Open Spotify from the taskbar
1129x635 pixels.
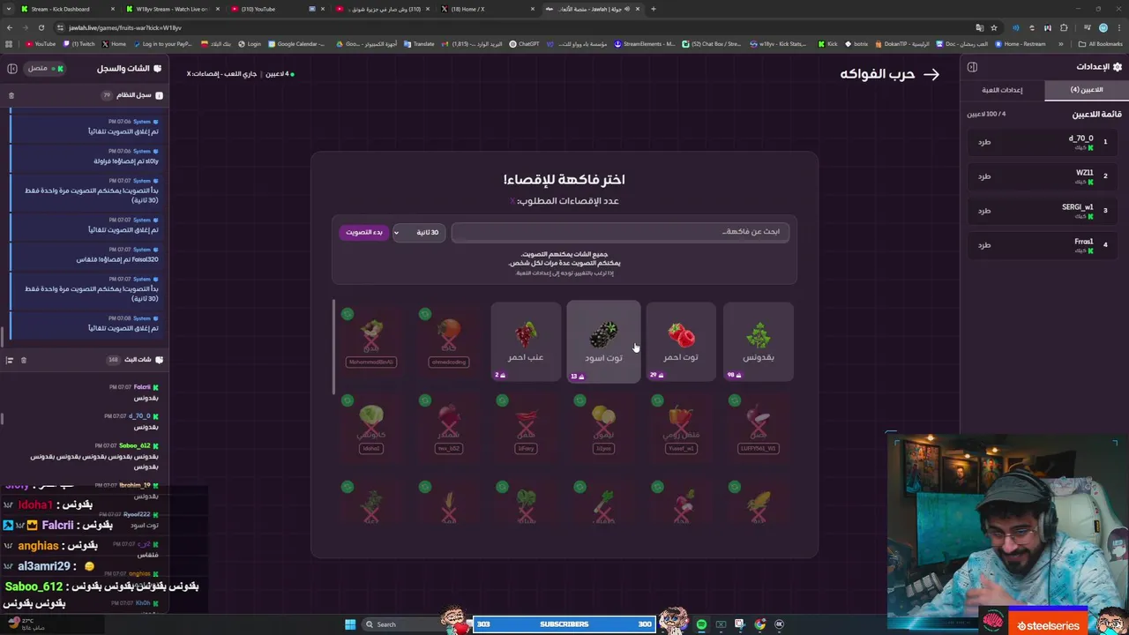(x=701, y=624)
